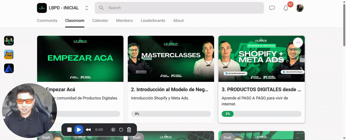The image size is (346, 140).
Task: Switch to the Leaderboards tab
Action: pos(153,21)
